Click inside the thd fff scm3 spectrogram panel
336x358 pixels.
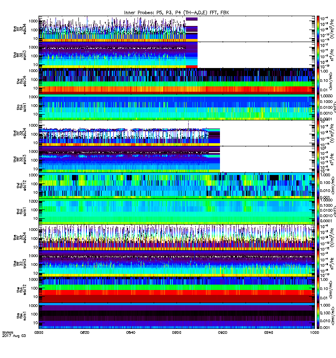[x=177, y=159]
